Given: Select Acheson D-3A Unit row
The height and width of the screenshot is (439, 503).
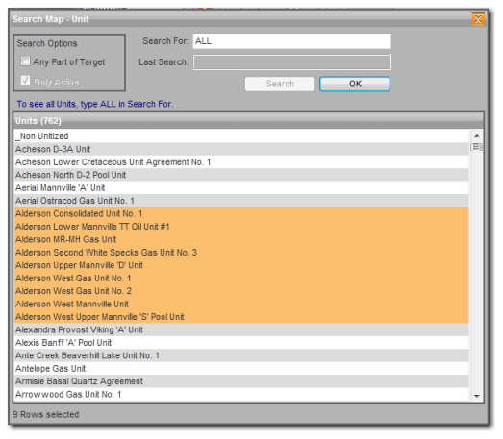Looking at the screenshot, I should 241,149.
